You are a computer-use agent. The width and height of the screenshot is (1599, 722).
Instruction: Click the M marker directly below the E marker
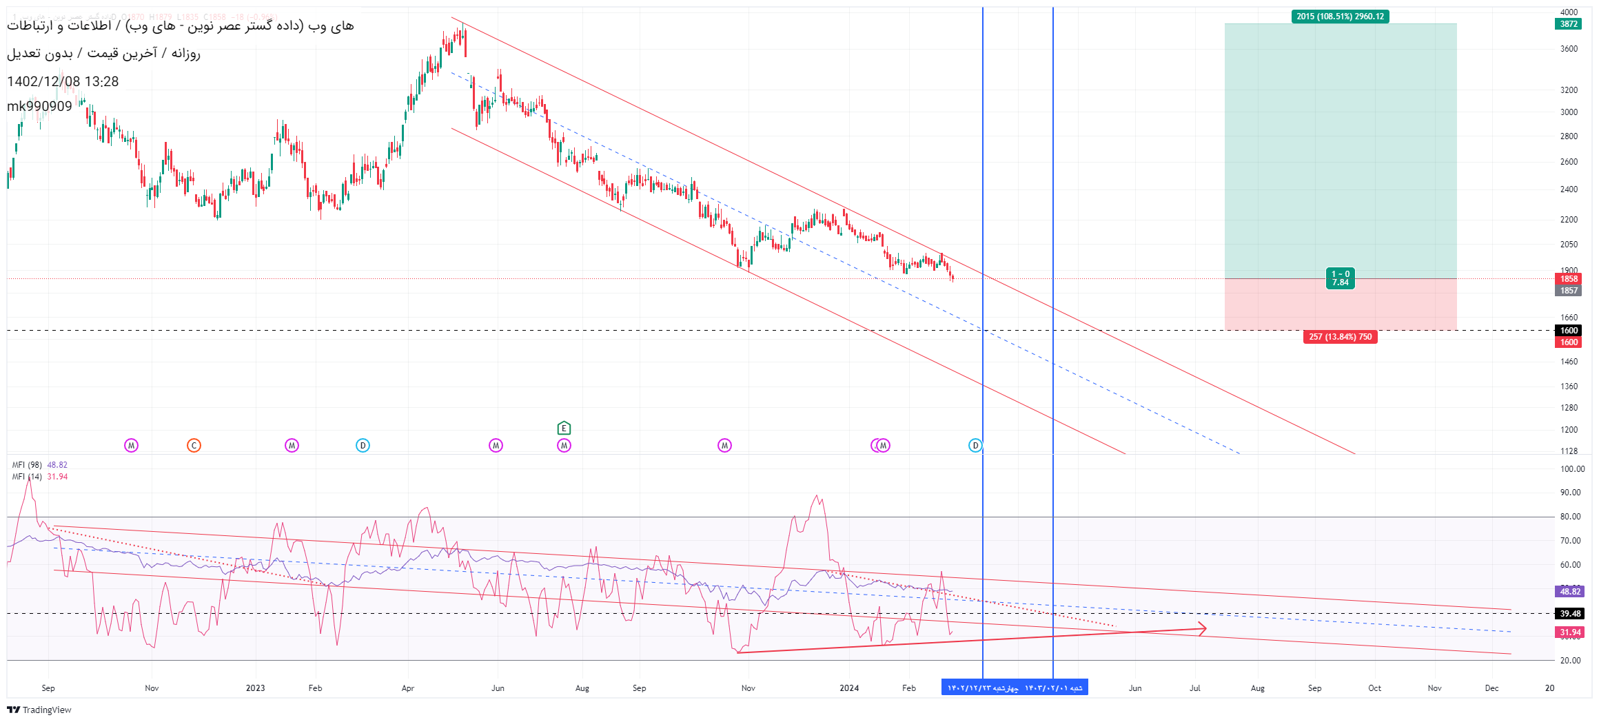tap(564, 446)
